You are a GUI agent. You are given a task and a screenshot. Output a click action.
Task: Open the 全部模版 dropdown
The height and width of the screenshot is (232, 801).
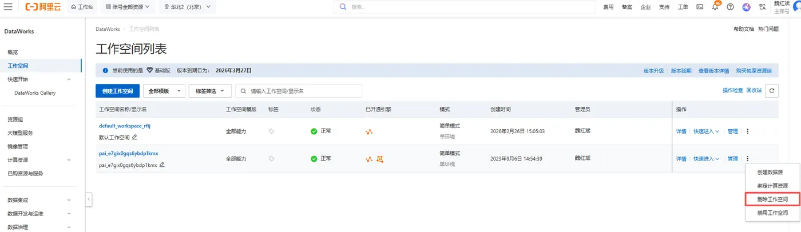click(x=164, y=91)
